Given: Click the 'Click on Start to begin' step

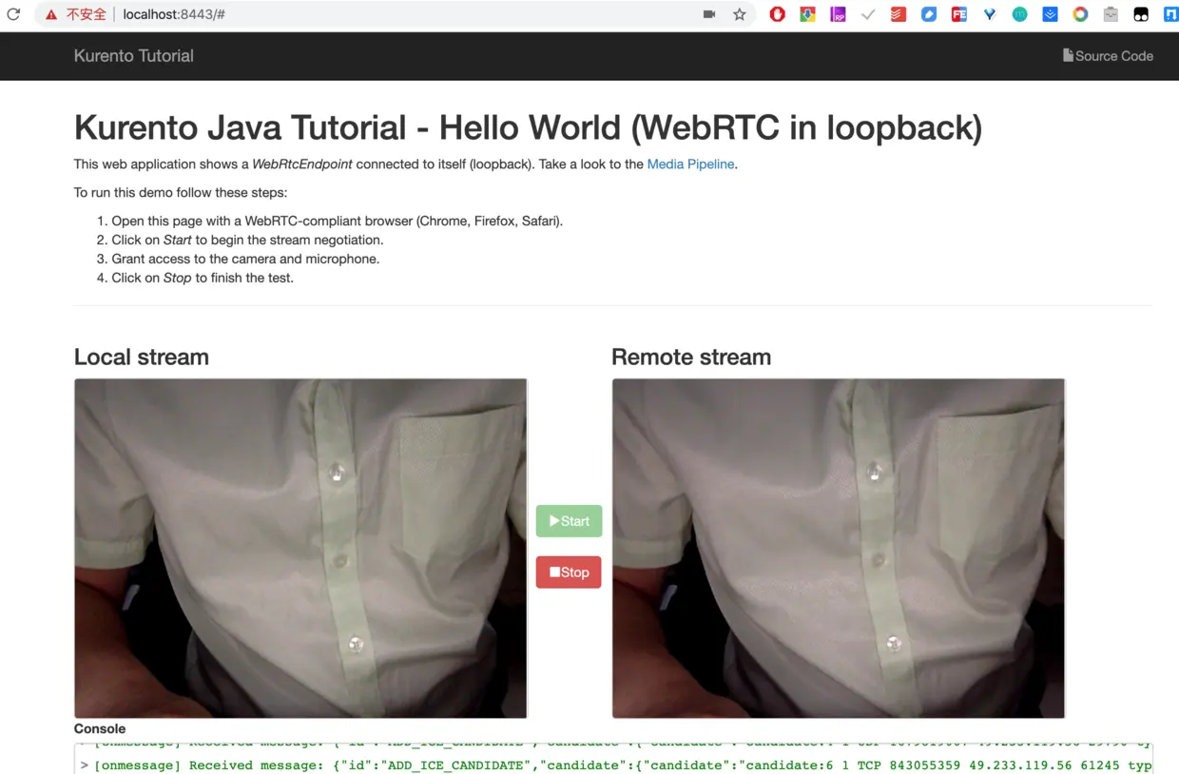Looking at the screenshot, I should (x=247, y=240).
